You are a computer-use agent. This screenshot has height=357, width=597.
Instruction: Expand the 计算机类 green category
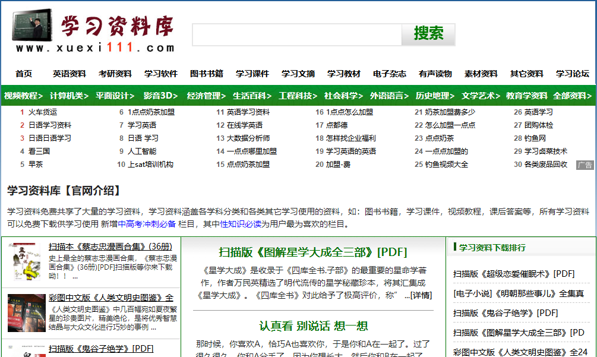(69, 96)
